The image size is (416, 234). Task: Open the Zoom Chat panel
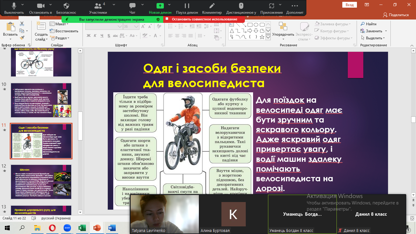tap(132, 6)
